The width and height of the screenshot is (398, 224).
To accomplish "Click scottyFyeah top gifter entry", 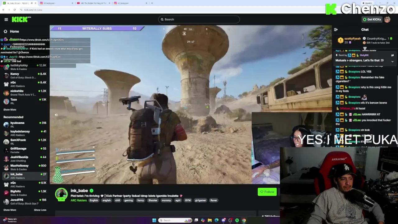I will point(349,40).
